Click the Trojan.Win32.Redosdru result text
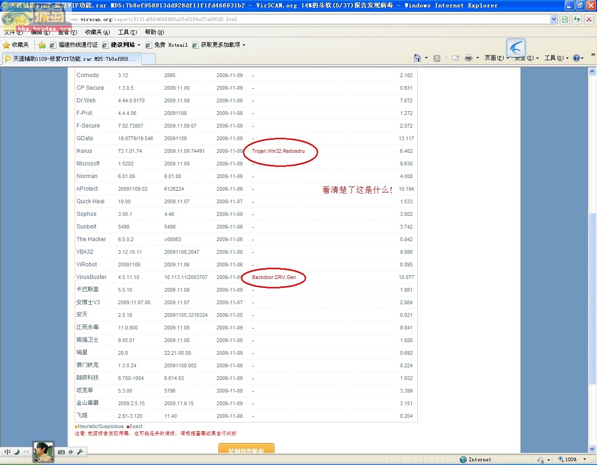Screen dimensions: 597x465 (x=278, y=151)
